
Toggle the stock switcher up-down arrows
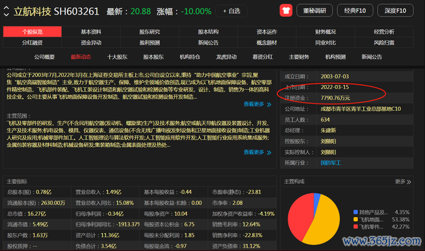pyautogui.click(x=6, y=11)
